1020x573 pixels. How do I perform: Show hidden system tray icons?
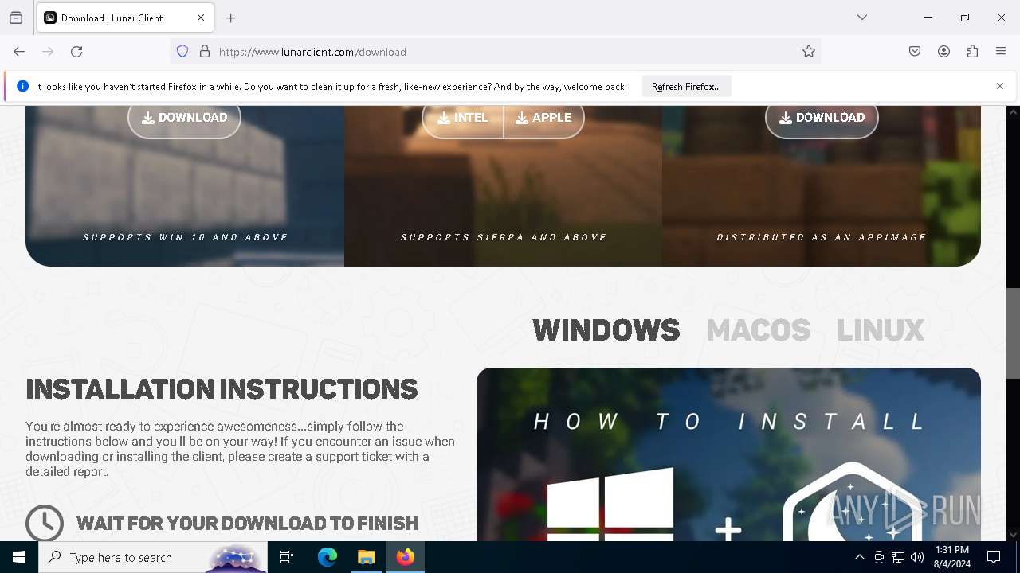[859, 557]
